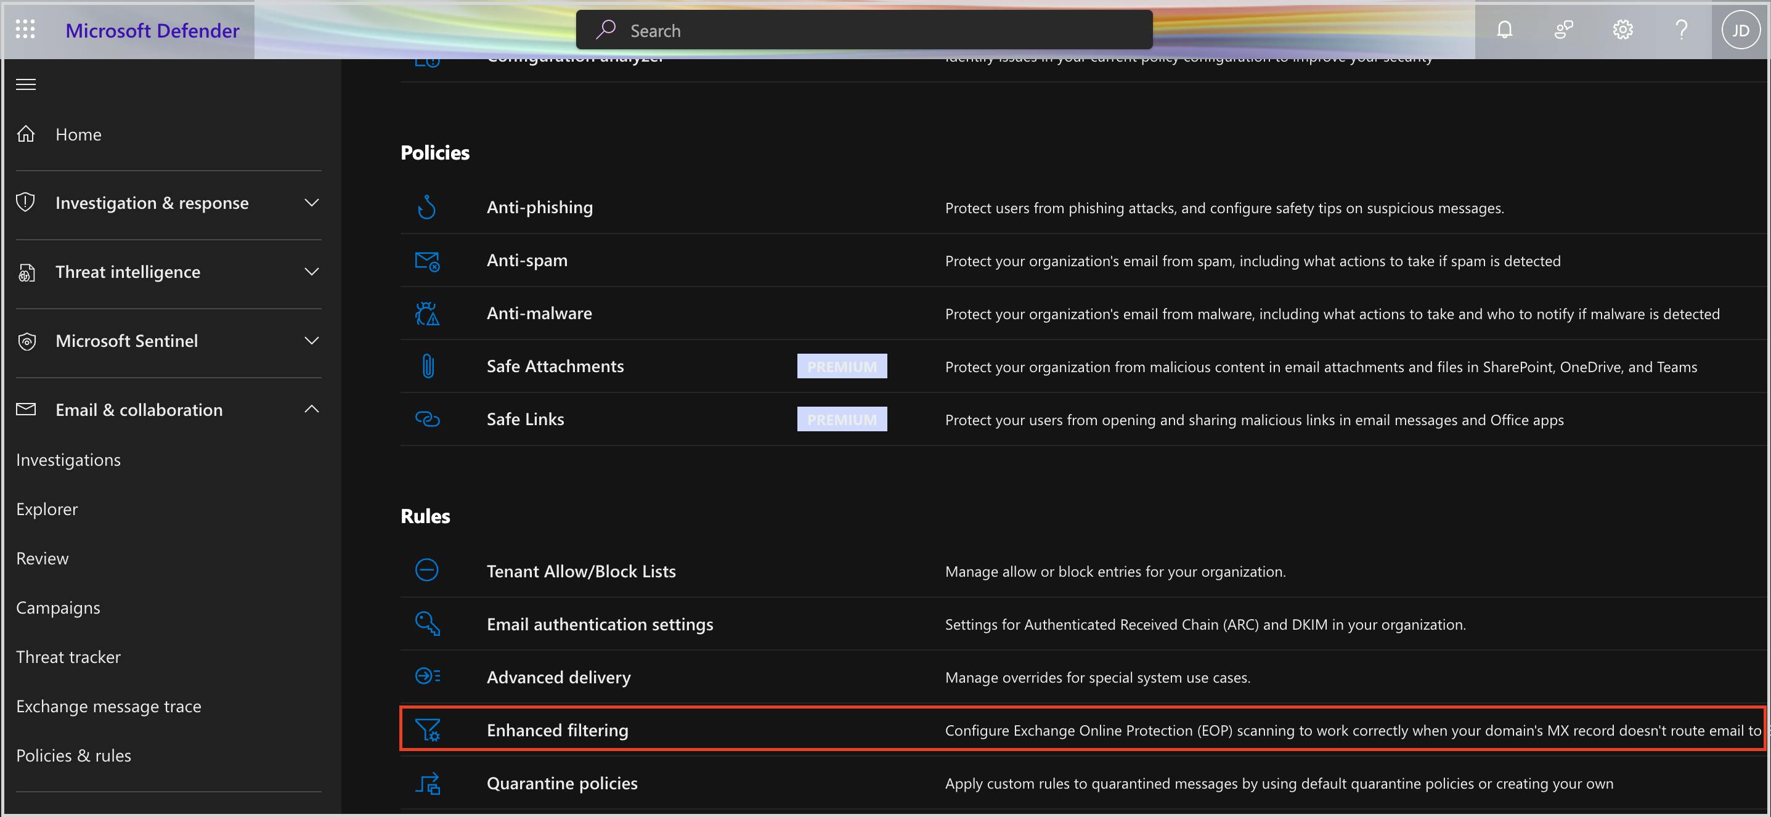Click the Safe Links chain icon
This screenshot has height=817, width=1771.
pyautogui.click(x=428, y=419)
